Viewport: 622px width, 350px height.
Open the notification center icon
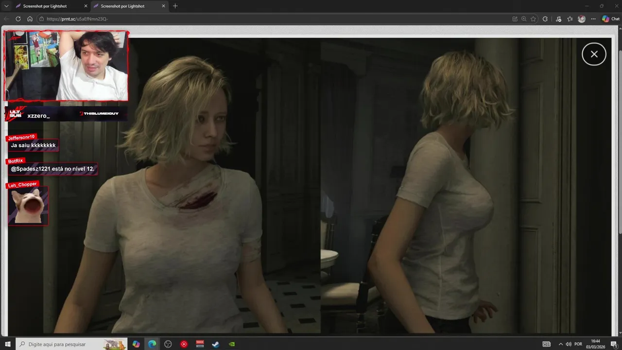click(x=614, y=344)
